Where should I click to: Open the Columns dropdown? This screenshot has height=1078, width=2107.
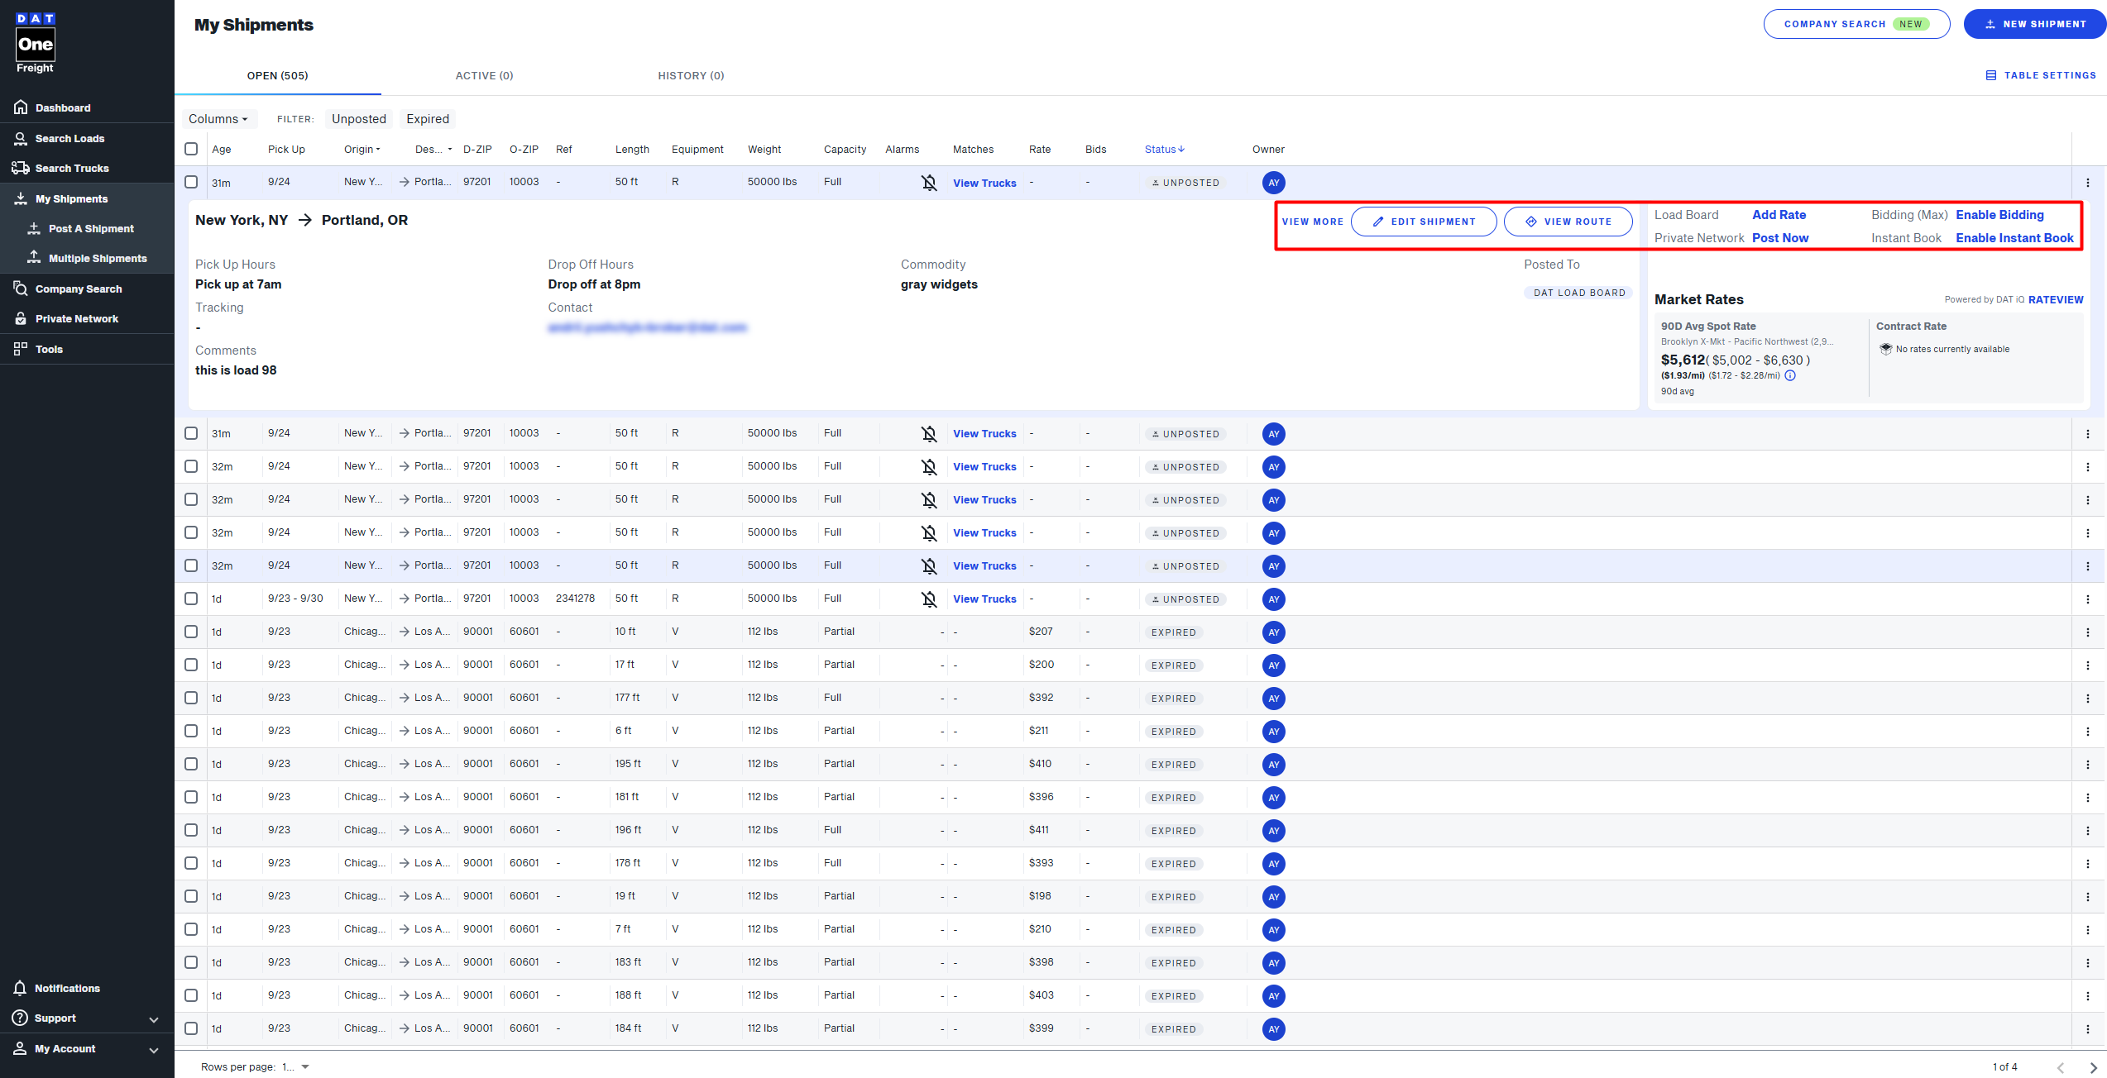[x=218, y=119]
